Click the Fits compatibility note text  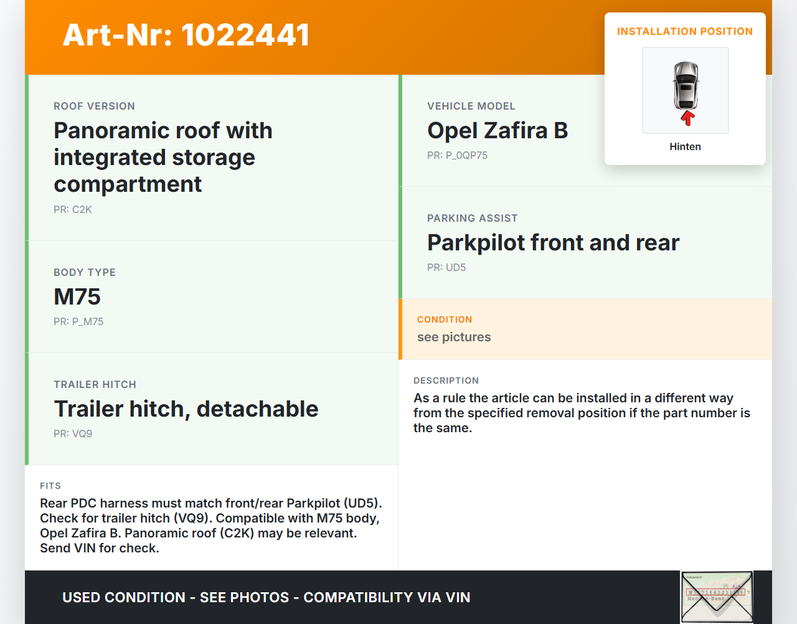[210, 526]
